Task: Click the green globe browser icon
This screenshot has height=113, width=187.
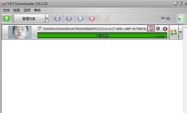Action: pyautogui.click(x=181, y=18)
